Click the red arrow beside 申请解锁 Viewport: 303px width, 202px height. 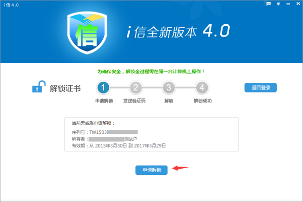point(180,168)
